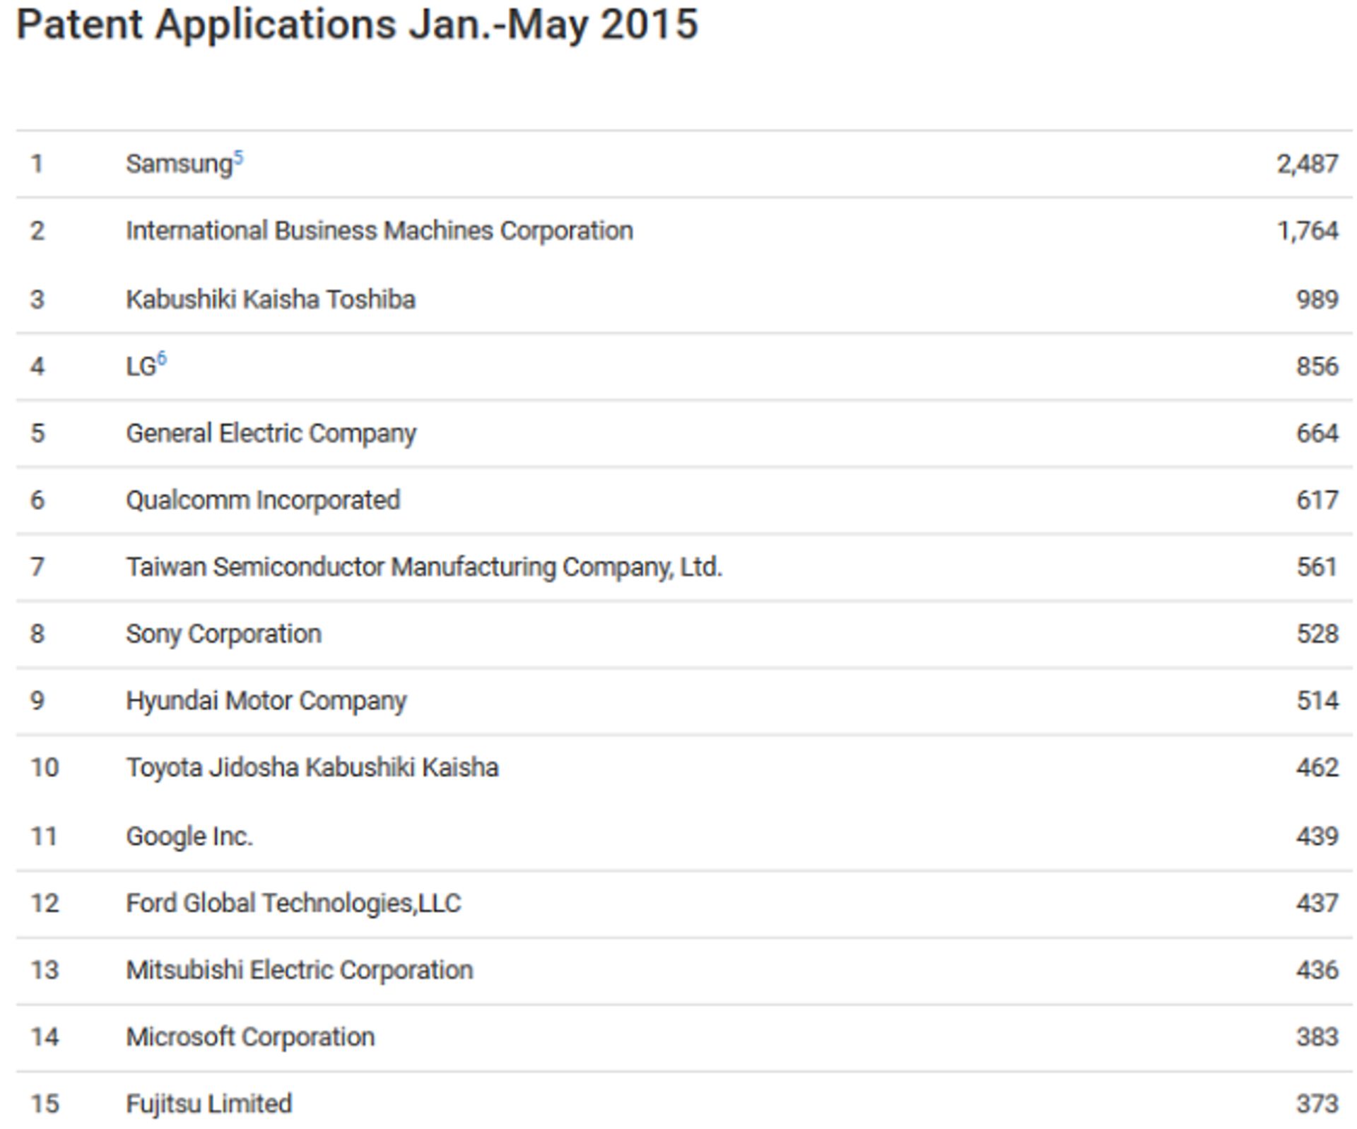This screenshot has height=1129, width=1357.
Task: Select Toyota Jidosha Kabushiki Kaisha row
Action: (x=312, y=768)
